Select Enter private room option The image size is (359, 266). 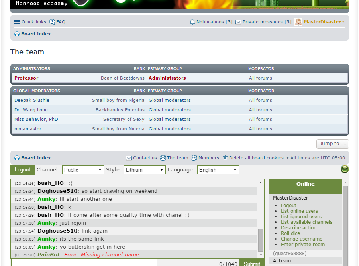coord(303,244)
